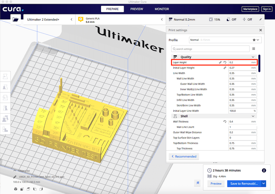275x194 pixels.
Task: Select the 3D perspective view cube icon
Action: pos(16,189)
